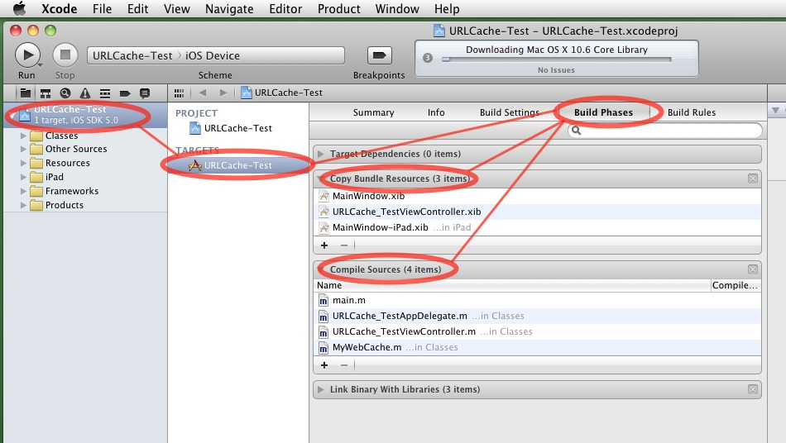Click the Stop button
Viewport: 786px width, 443px height.
pyautogui.click(x=65, y=55)
